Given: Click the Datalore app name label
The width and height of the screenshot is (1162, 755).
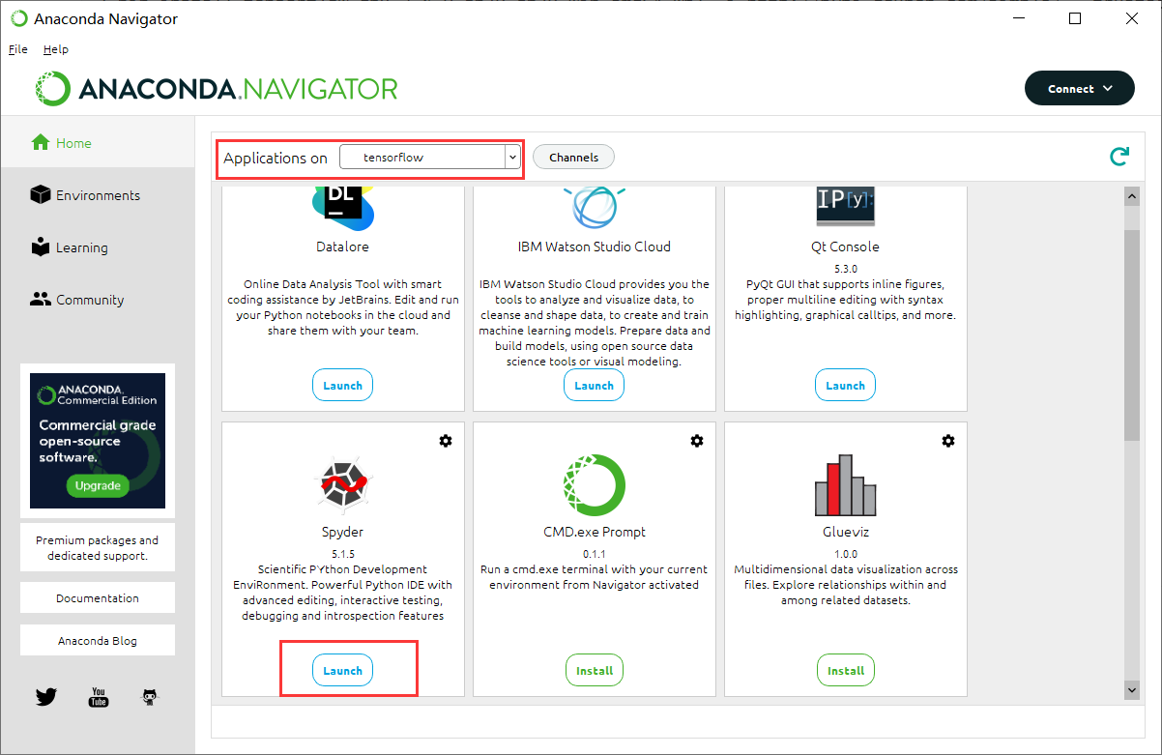Looking at the screenshot, I should pos(343,247).
